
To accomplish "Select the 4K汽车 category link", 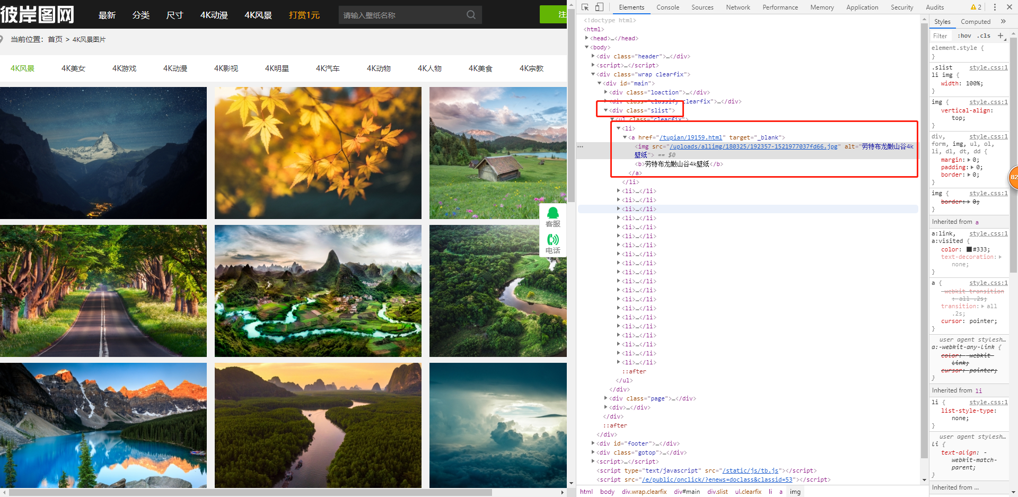I will tap(328, 68).
